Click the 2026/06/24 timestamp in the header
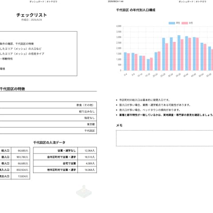Screen dimensions: 213x213 click(115, 1)
